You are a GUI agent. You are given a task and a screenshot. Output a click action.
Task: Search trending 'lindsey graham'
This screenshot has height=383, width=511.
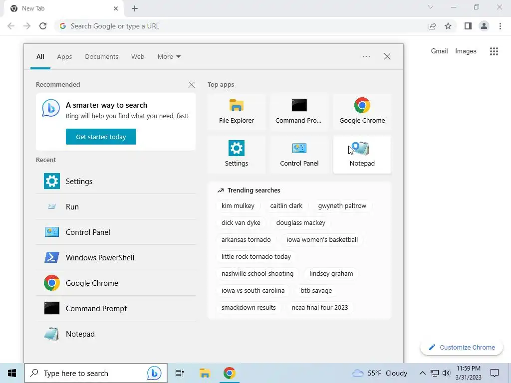[x=331, y=274]
